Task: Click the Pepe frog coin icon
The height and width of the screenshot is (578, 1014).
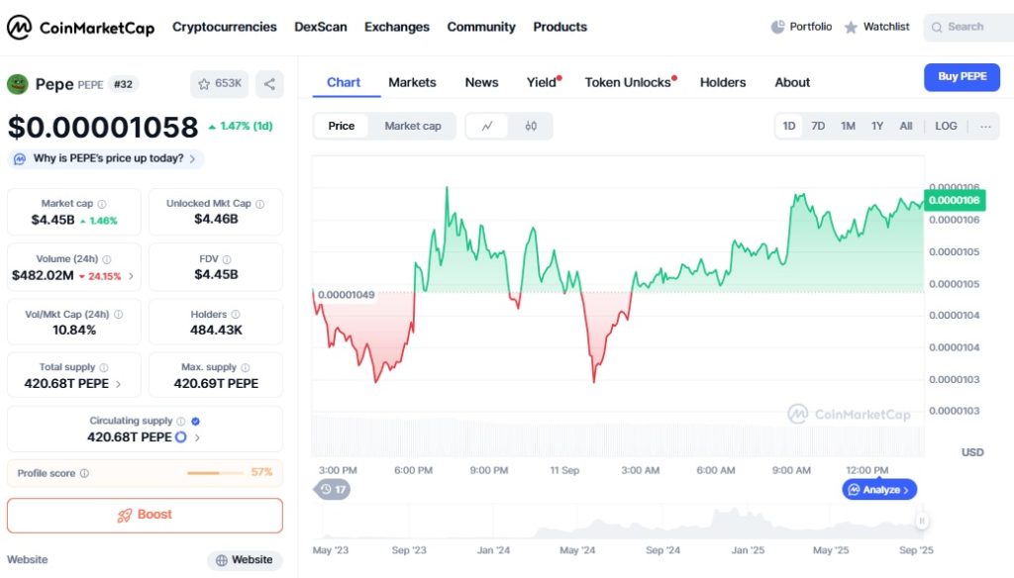Action: click(18, 84)
